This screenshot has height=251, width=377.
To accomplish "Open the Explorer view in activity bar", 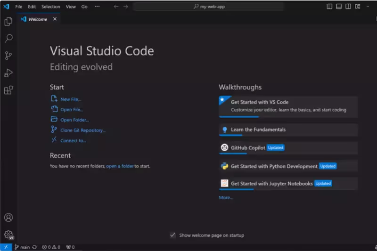I will (8, 22).
